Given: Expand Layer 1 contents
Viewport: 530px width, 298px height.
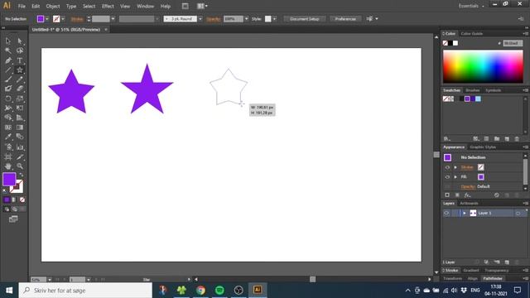Looking at the screenshot, I should (x=464, y=214).
